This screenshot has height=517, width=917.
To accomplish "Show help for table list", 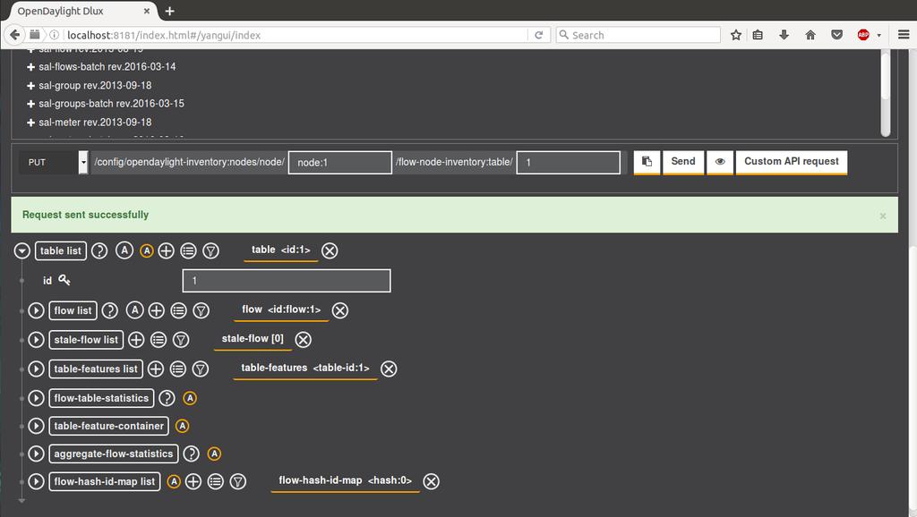I will (99, 250).
